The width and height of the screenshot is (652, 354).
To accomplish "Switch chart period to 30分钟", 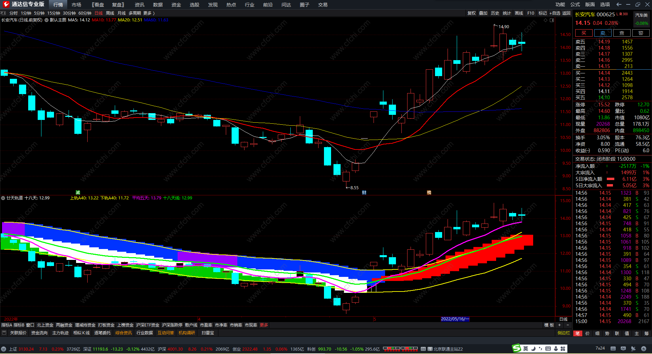I will 69,13.
